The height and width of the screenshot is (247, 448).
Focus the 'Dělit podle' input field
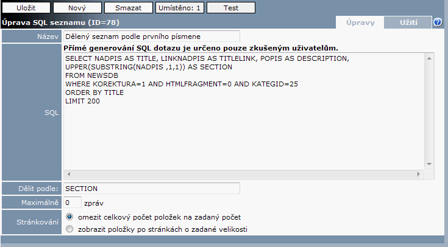(x=151, y=189)
